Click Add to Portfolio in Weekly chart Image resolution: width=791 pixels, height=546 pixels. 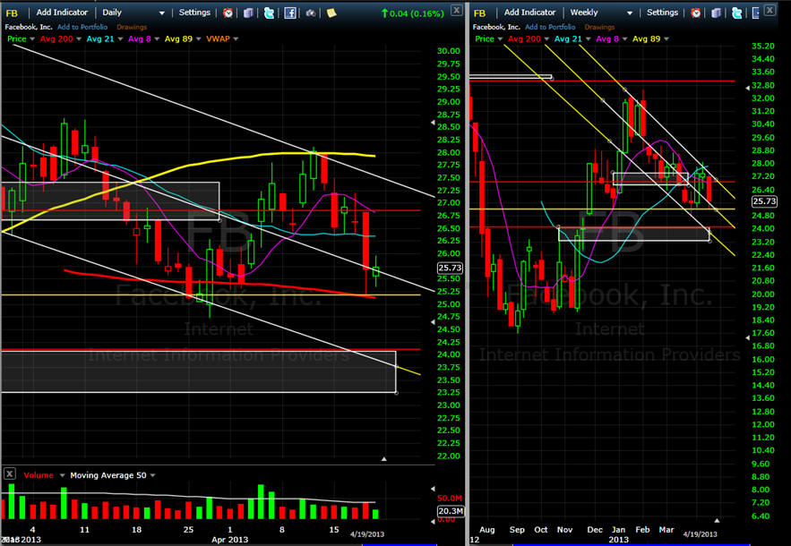click(550, 27)
